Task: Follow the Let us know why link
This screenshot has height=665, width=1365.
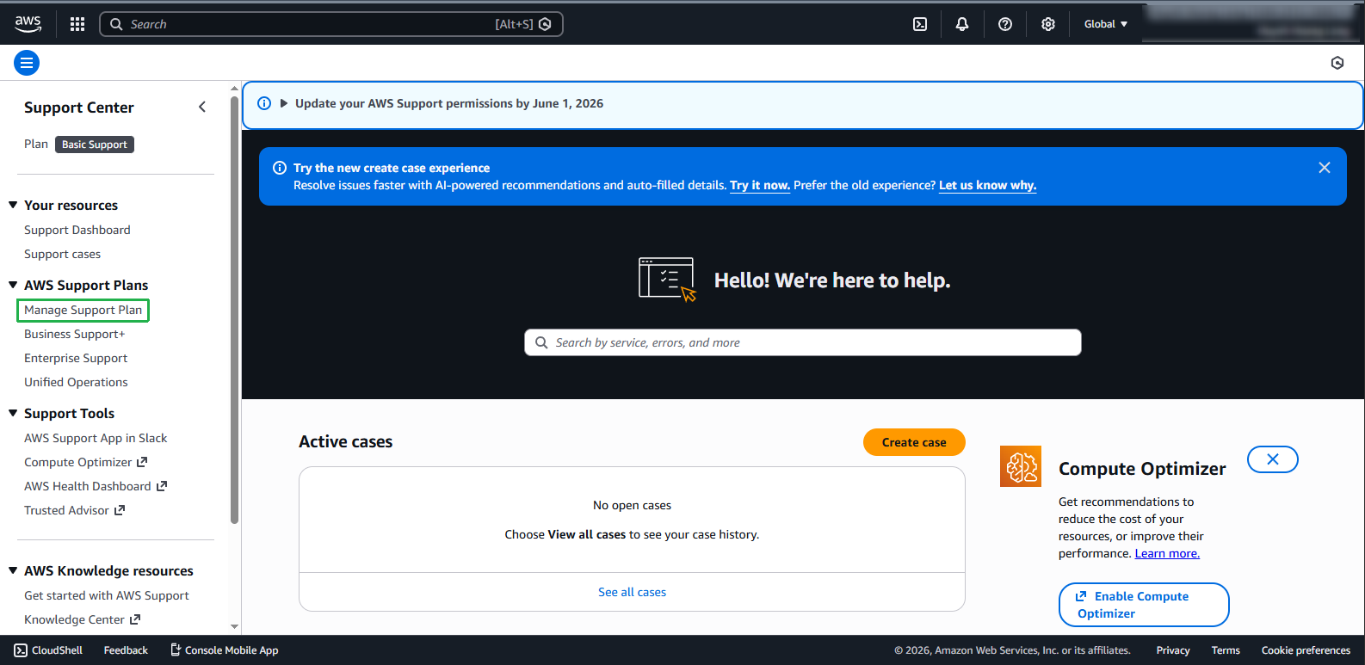Action: [987, 185]
